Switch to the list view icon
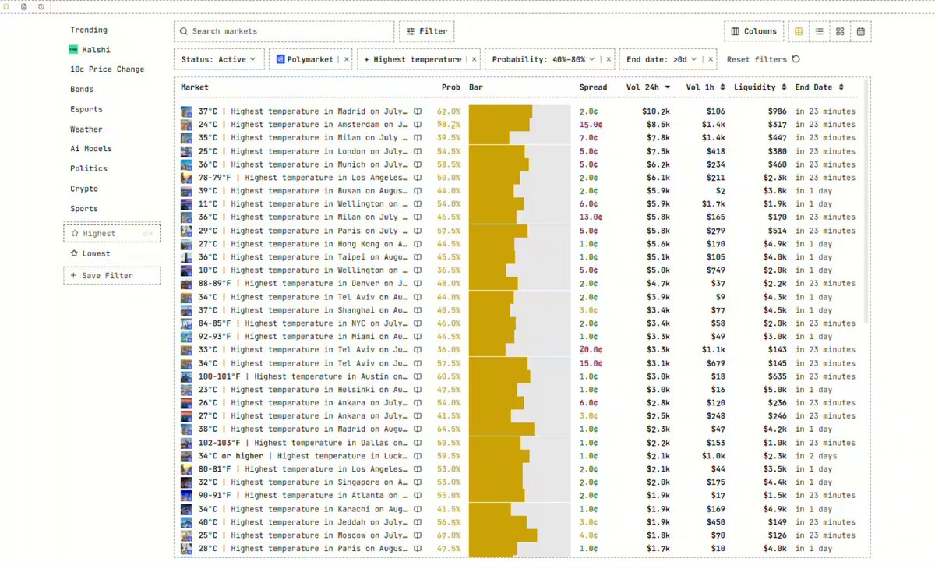Viewport: 935px width, 569px height. pyautogui.click(x=820, y=32)
